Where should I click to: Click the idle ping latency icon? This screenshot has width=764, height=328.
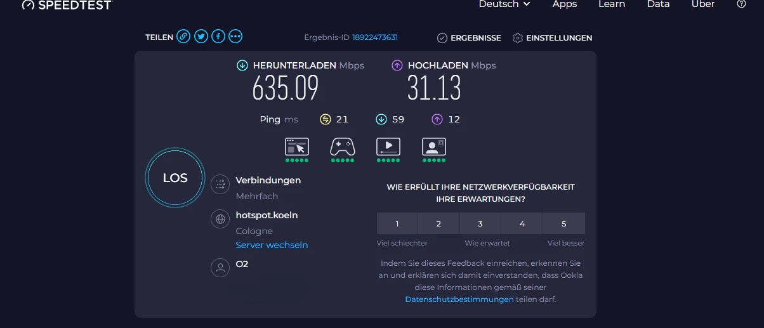coord(326,119)
